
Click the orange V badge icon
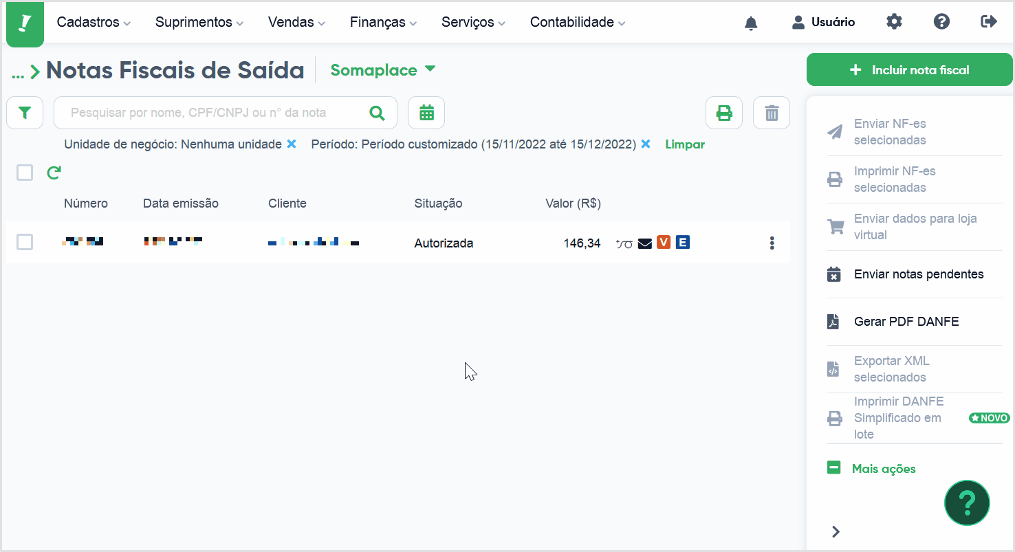click(x=664, y=242)
